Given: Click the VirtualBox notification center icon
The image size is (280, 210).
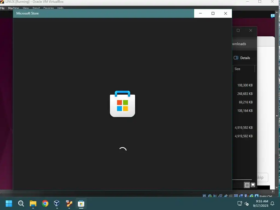Looking at the screenshot, I should point(273,16).
